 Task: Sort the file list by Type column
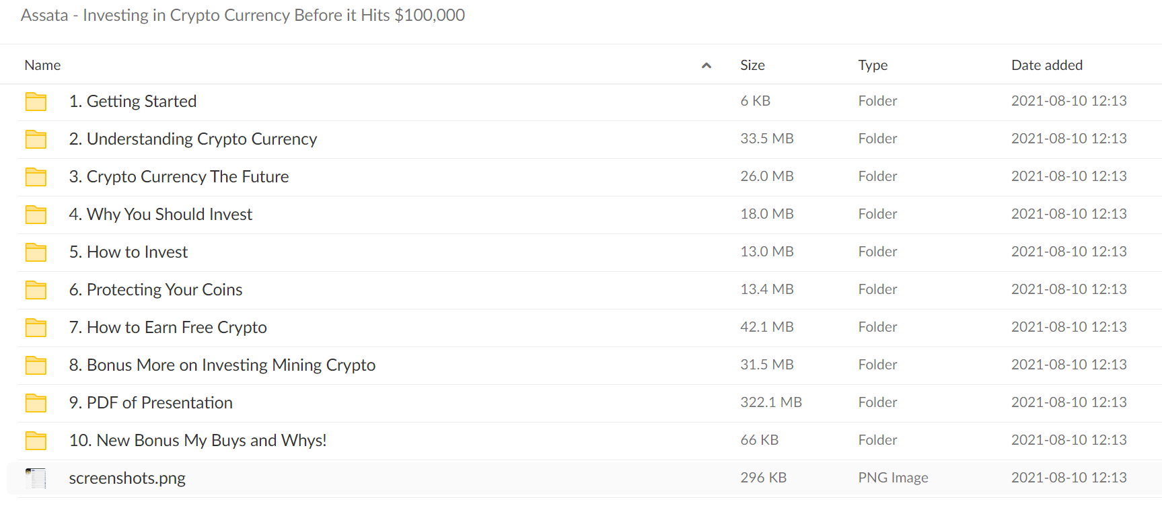pos(873,65)
